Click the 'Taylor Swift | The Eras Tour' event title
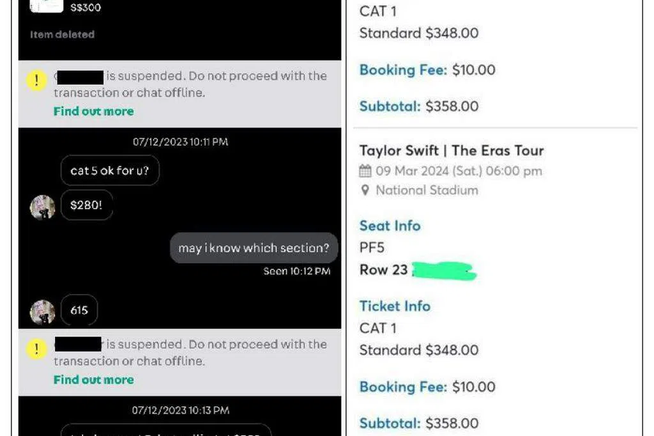Image resolution: width=654 pixels, height=436 pixels. pyautogui.click(x=452, y=151)
